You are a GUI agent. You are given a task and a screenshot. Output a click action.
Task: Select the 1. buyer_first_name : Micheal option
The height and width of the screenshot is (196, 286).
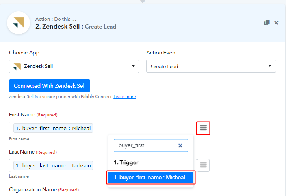[x=151, y=177]
